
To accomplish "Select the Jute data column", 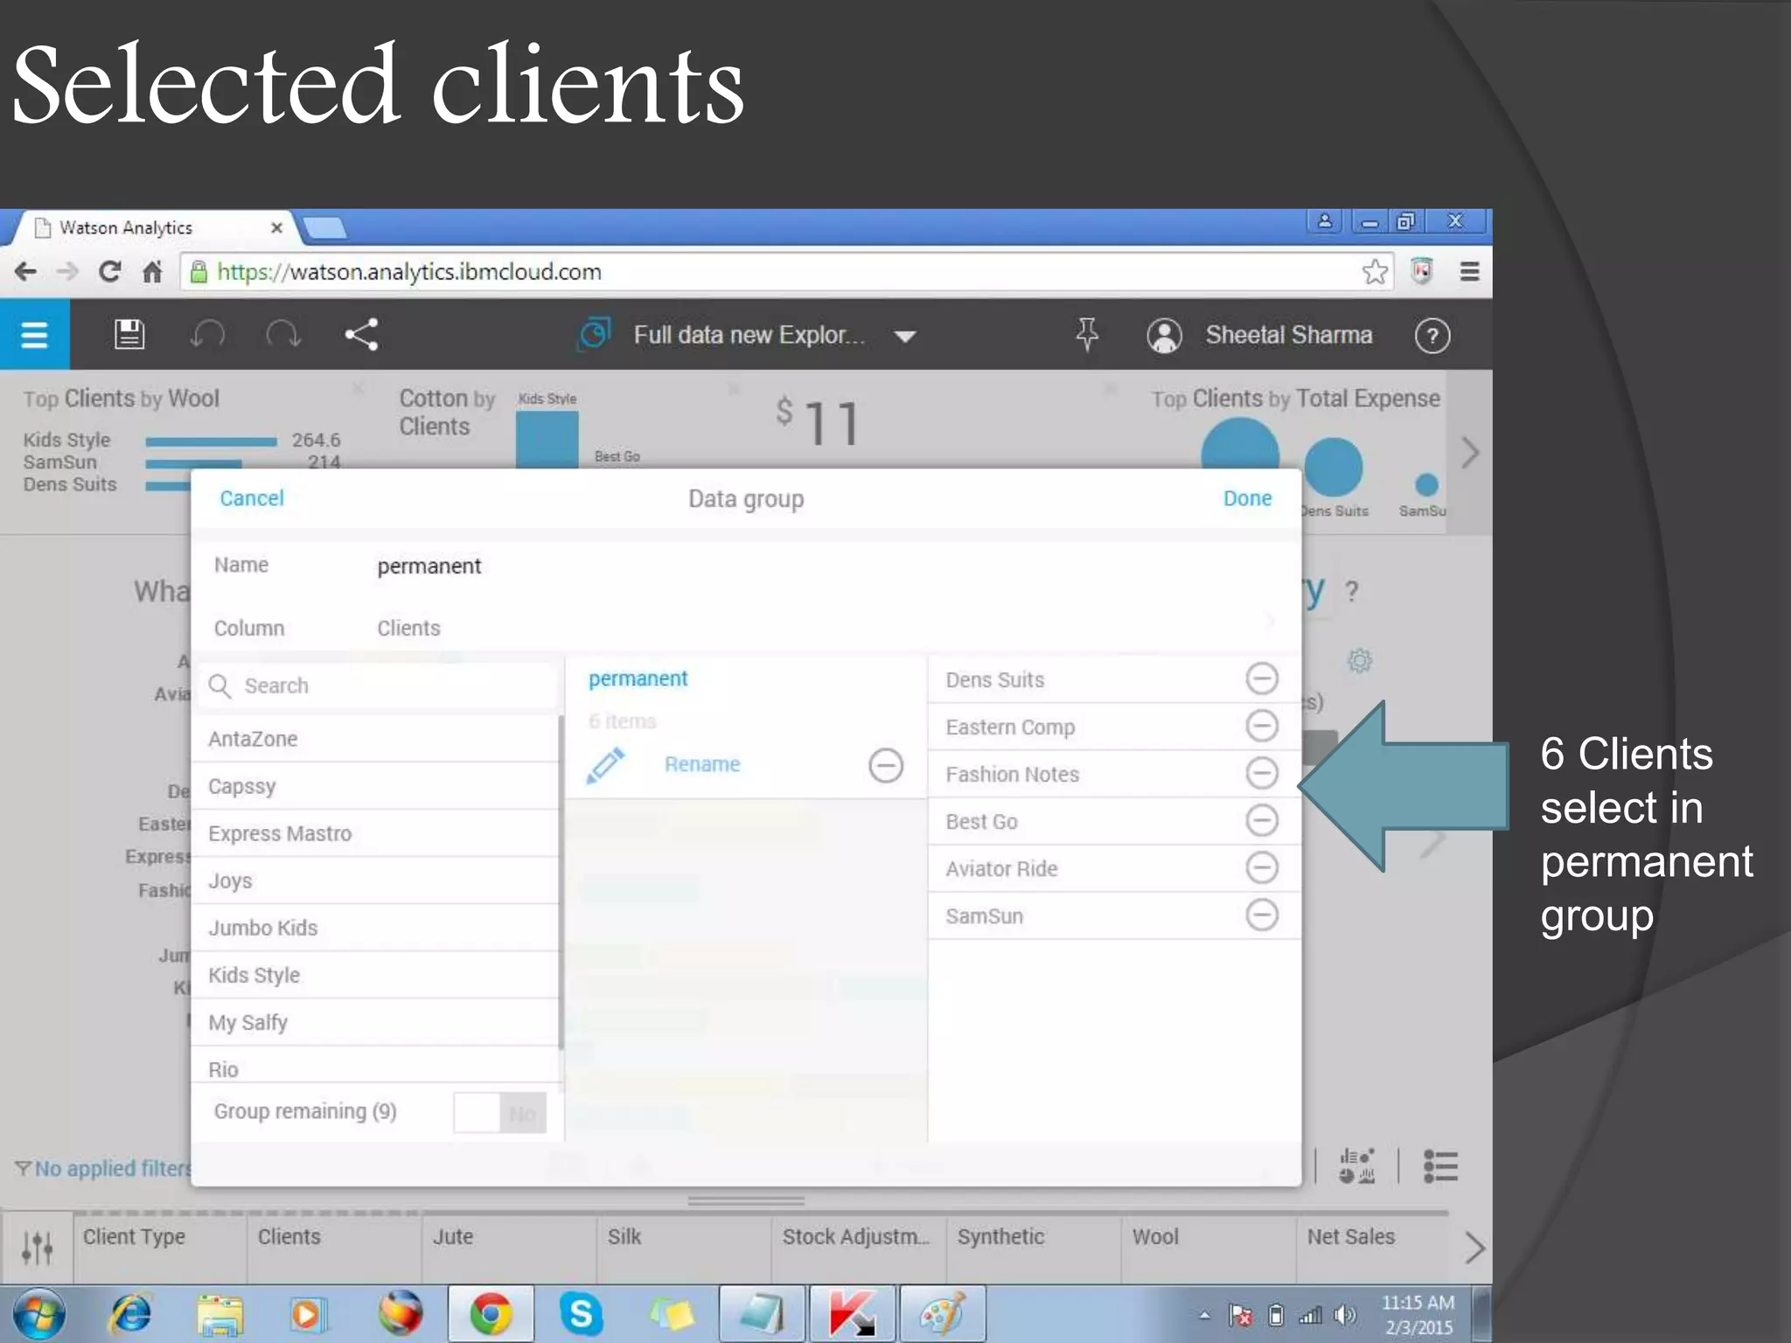I will (x=509, y=1247).
